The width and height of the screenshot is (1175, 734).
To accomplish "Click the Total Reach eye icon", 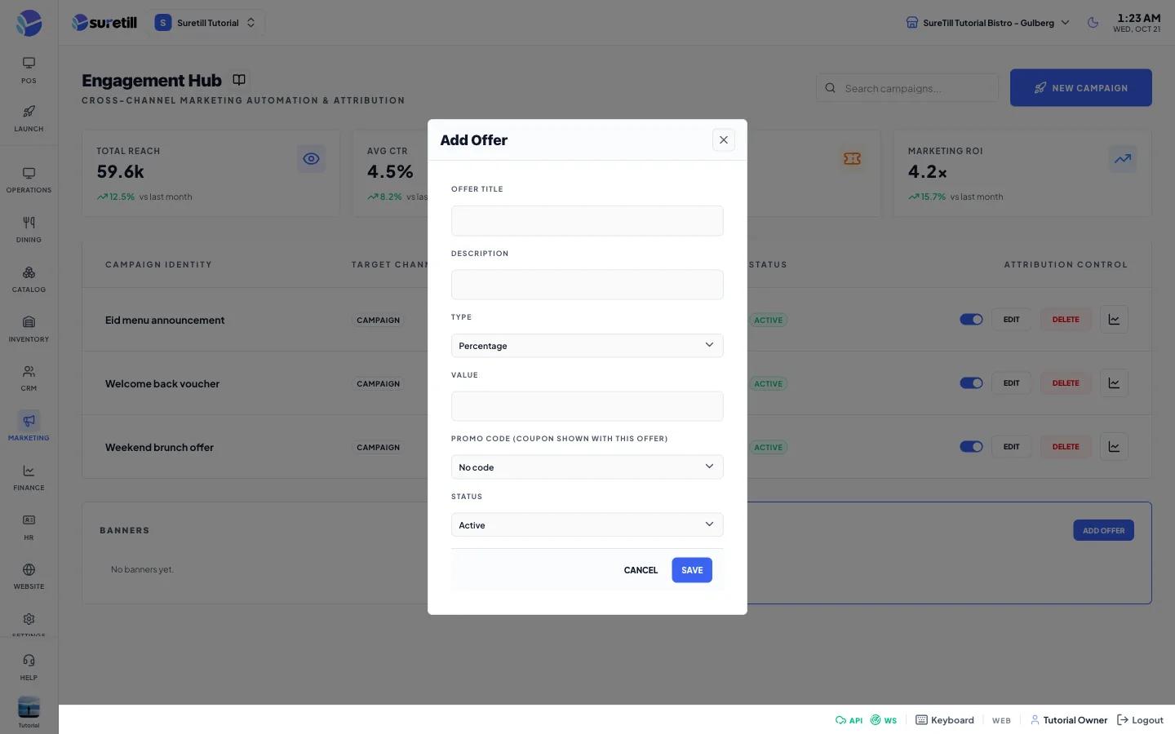I will tap(311, 159).
